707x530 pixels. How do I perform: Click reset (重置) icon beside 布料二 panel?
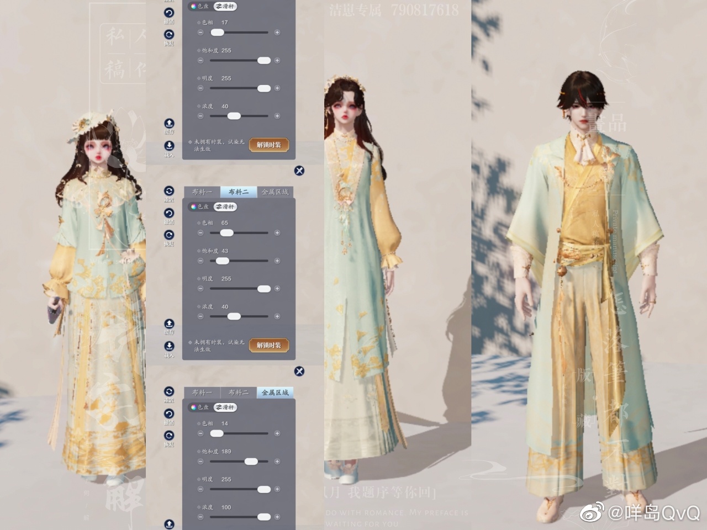169,191
